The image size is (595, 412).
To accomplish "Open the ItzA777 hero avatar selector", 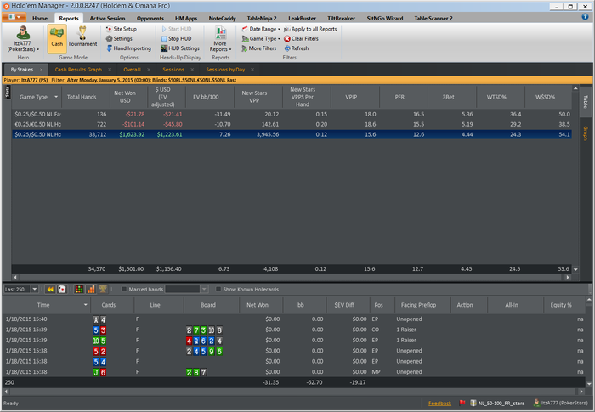I will click(x=23, y=39).
